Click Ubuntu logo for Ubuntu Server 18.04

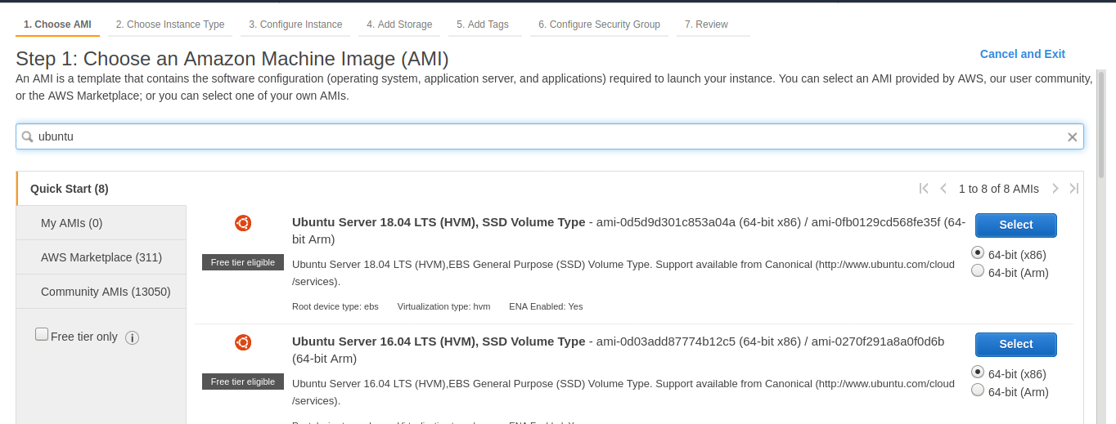243,223
